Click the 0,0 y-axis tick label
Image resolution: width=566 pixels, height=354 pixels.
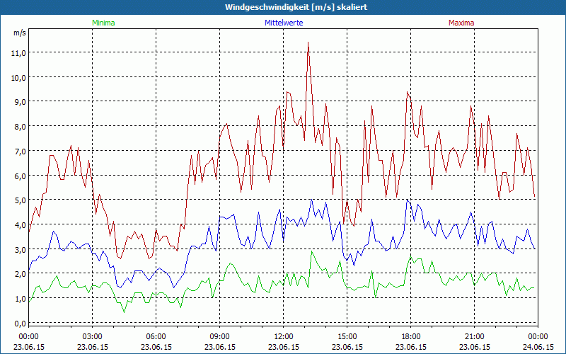tap(18, 323)
